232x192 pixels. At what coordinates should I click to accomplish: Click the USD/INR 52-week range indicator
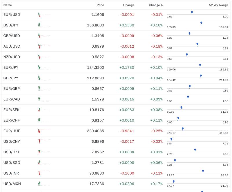click(x=203, y=171)
